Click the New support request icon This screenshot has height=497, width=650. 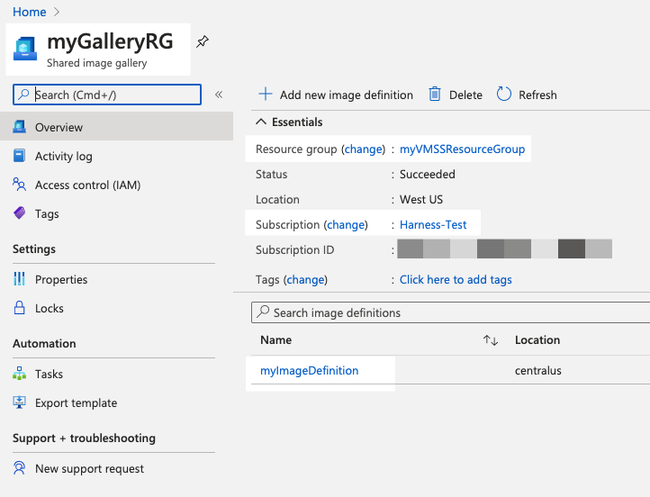[20, 468]
